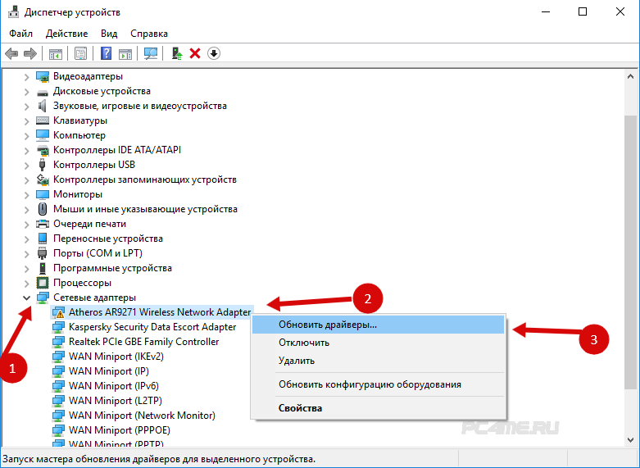Minimize the Диспетчер устройств window
Viewport: 640px width, 468px height.
[x=546, y=11]
